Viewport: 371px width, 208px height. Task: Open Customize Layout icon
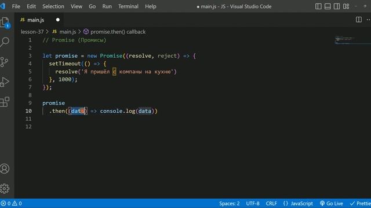pyautogui.click(x=346, y=6)
